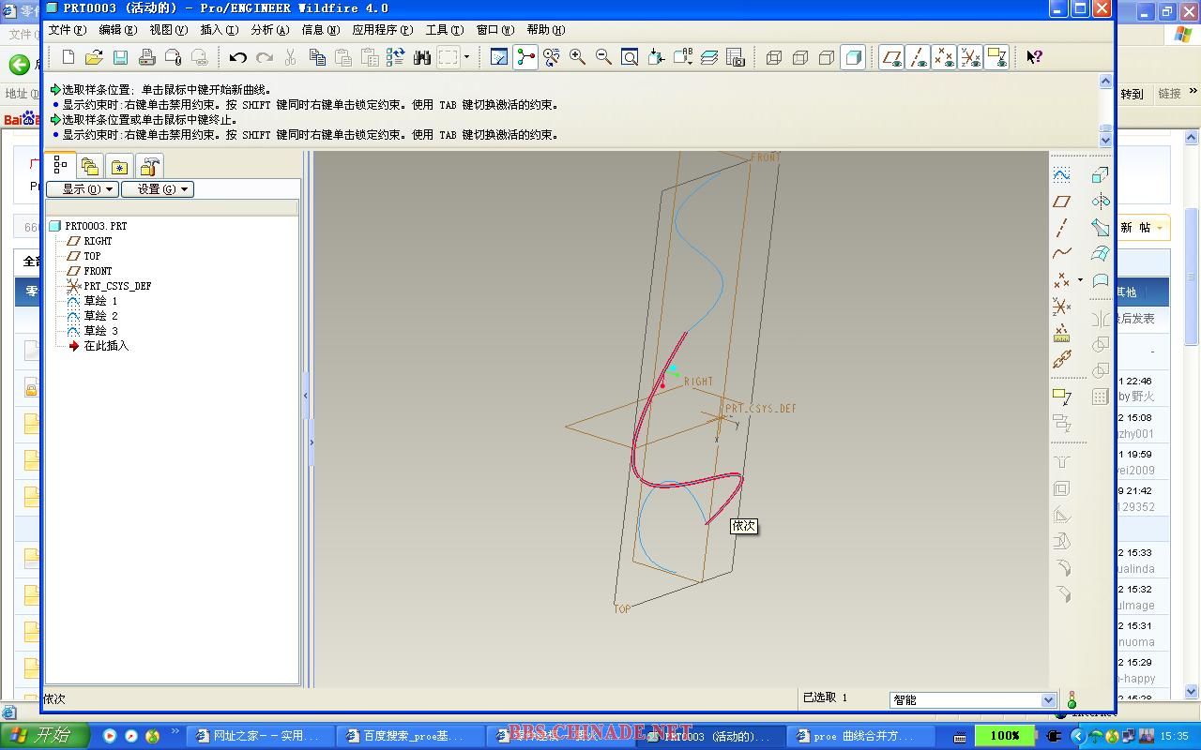Regenerate the model
Viewport: 1201px width, 750px height.
pos(396,57)
